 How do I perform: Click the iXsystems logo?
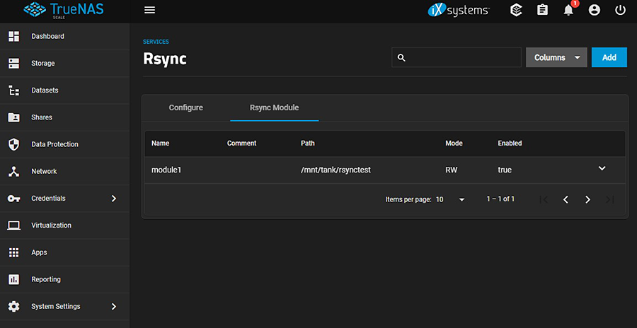(459, 10)
